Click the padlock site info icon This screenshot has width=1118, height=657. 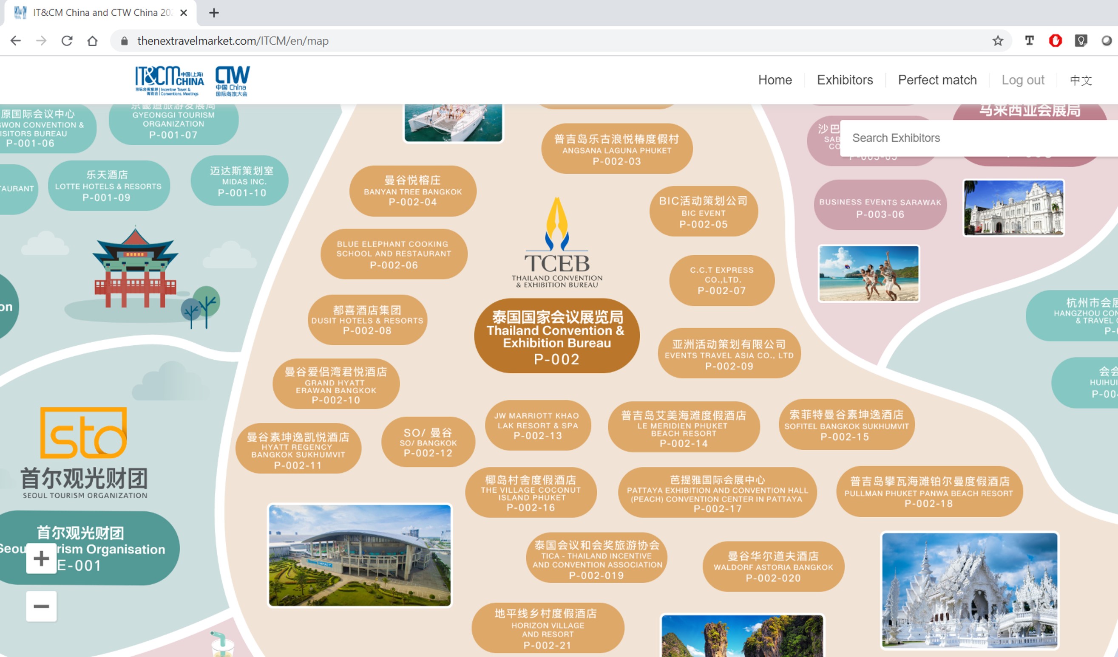tap(124, 41)
